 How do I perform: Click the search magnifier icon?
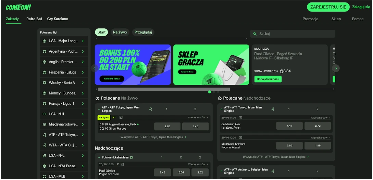255,34
